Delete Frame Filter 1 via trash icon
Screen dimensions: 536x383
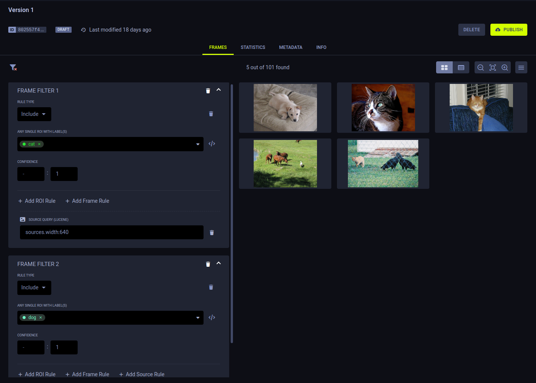coord(208,90)
